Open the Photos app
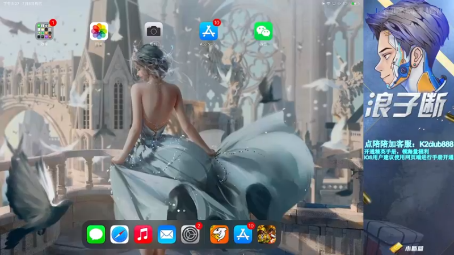This screenshot has width=454, height=255. [x=99, y=31]
